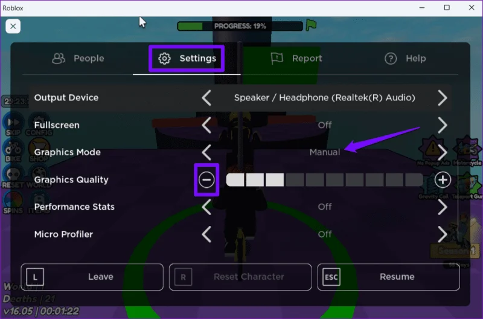Screen dimensions: 483x319
Task: Click the SPINS wheel icon
Action: pos(13,203)
